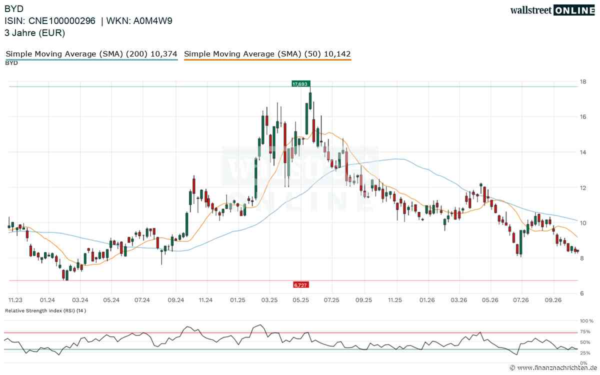
Task: Click the 03.26 date axis label
Action: click(458, 300)
